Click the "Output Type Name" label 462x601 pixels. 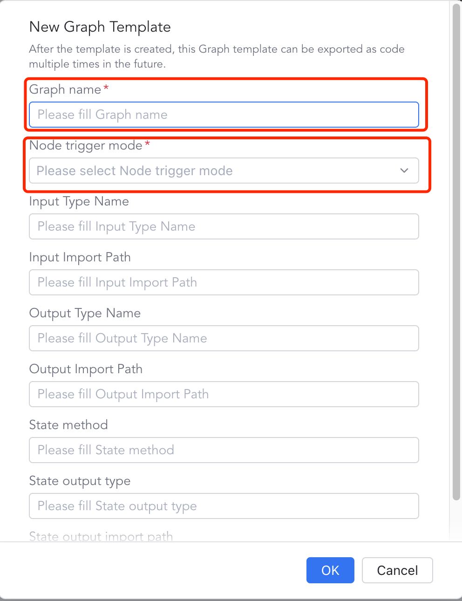pyautogui.click(x=85, y=313)
